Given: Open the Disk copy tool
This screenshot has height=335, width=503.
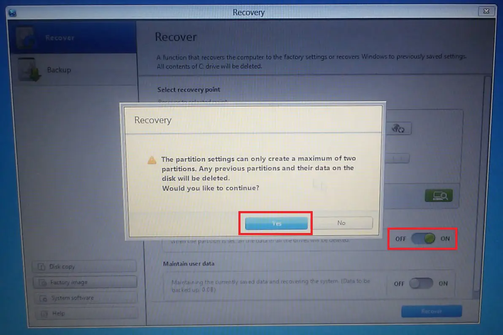Looking at the screenshot, I should pos(84,266).
